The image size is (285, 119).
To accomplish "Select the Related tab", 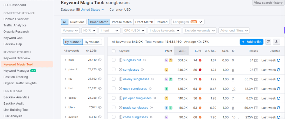I will tap(162, 22).
